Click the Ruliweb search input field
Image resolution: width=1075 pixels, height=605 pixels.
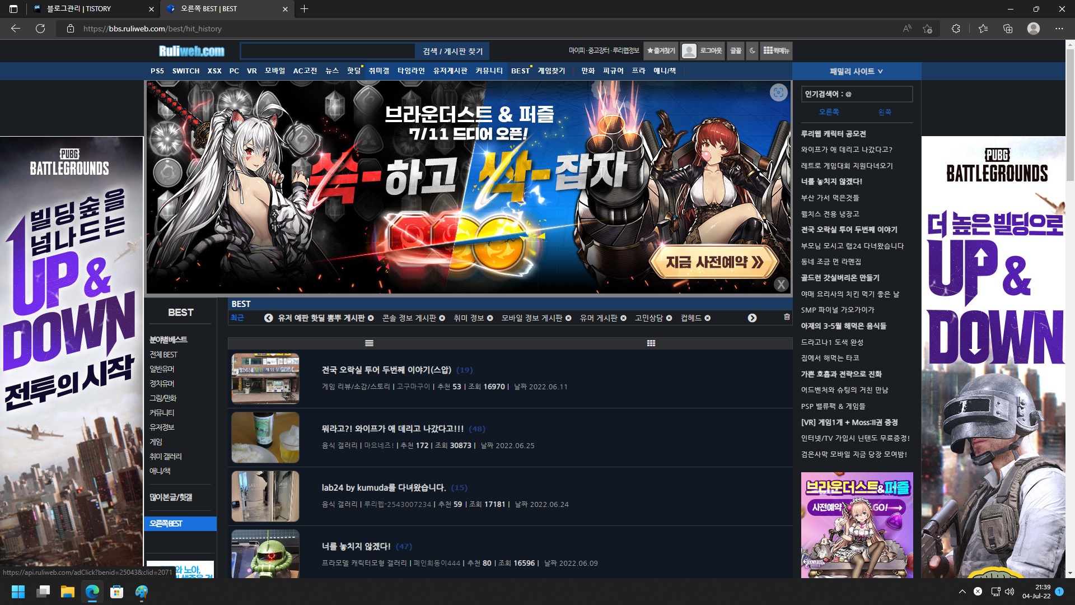328,52
